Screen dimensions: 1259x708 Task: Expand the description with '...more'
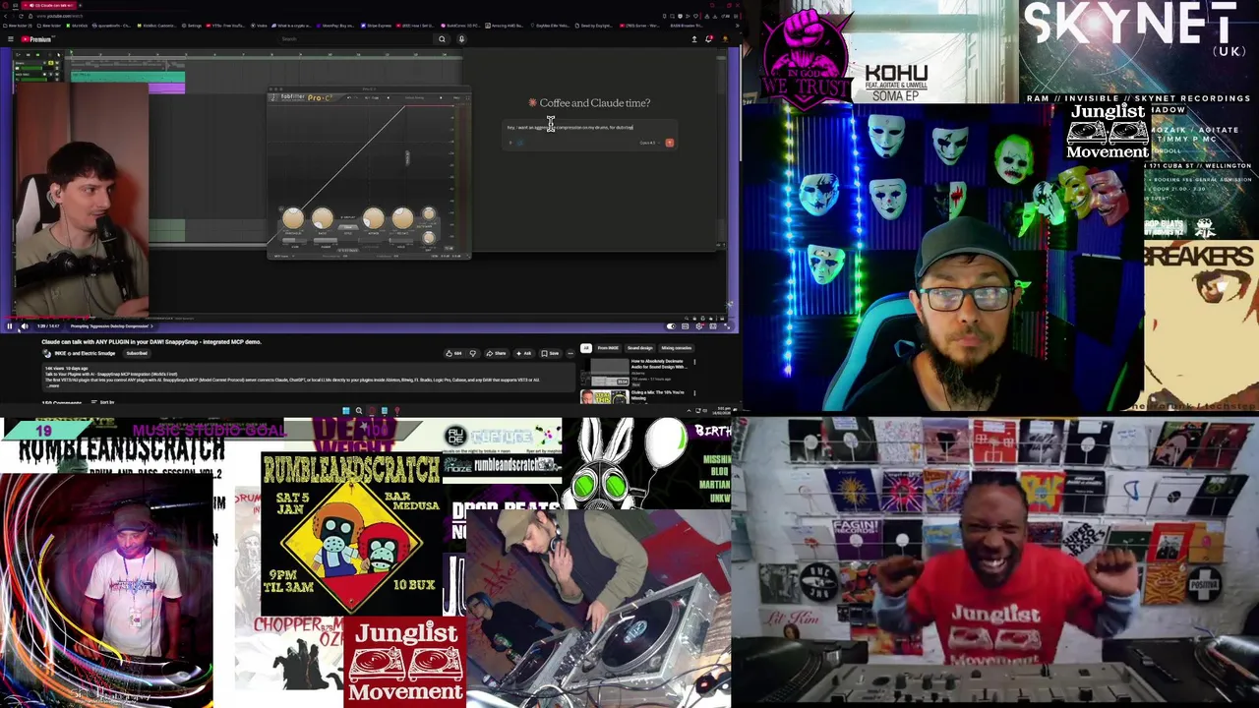52,385
